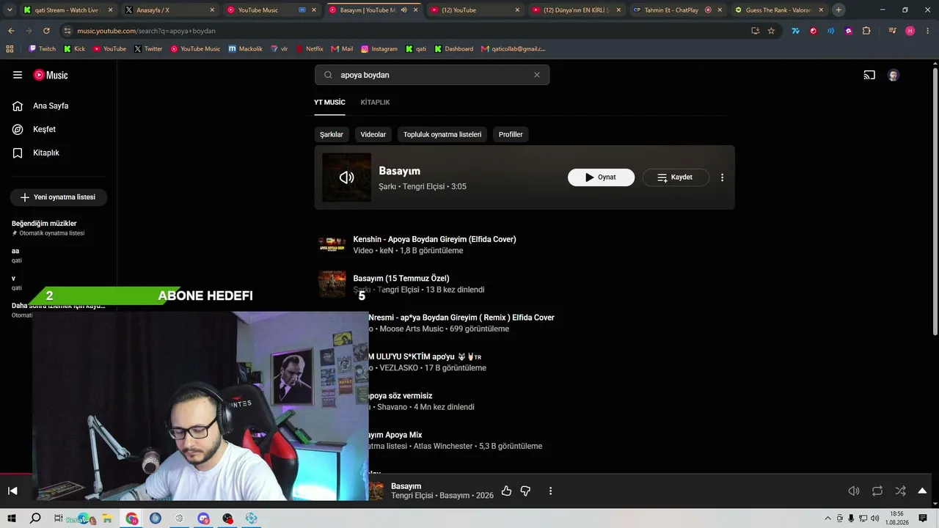
Task: Open the Basayım (15 Temmuz Özel) result
Action: point(401,278)
